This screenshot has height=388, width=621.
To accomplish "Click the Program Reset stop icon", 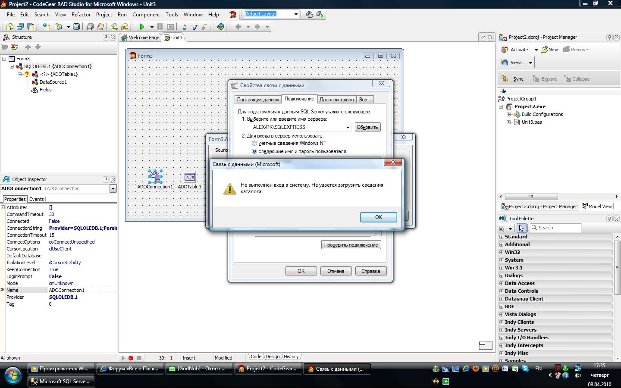I will tap(170, 27).
